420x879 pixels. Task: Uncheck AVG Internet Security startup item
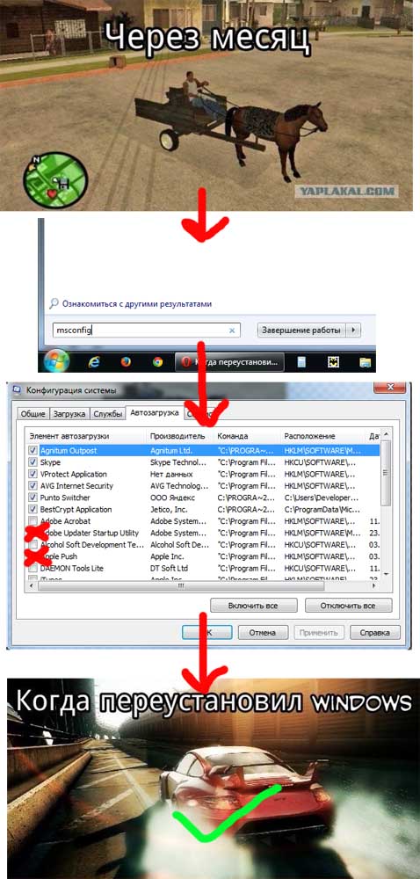click(33, 486)
